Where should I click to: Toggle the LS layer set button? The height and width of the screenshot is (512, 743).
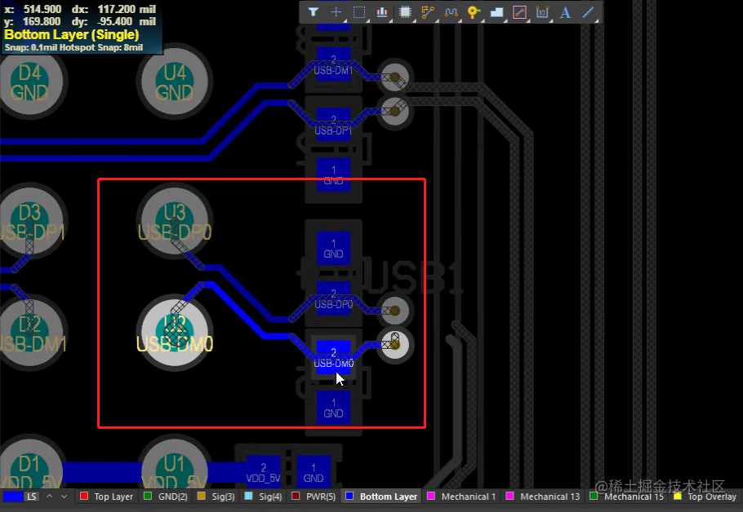31,497
